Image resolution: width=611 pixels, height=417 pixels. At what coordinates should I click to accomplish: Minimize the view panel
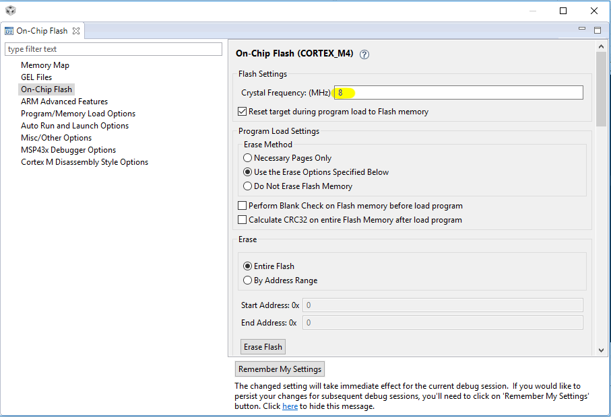[582, 29]
